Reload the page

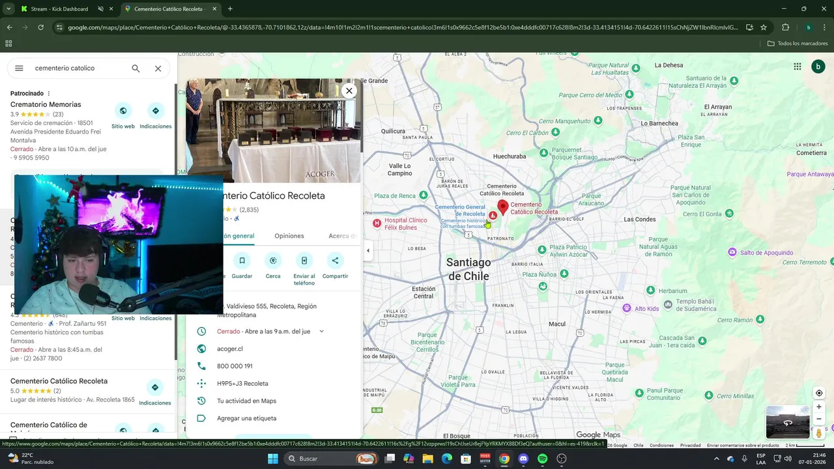[40, 27]
